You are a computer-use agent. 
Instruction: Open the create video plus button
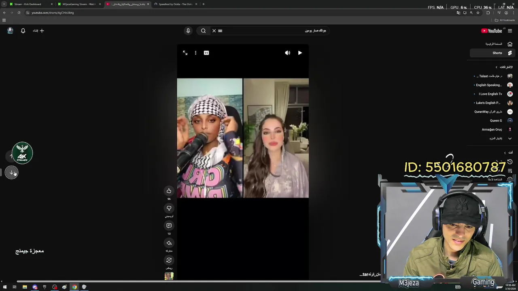(x=38, y=31)
